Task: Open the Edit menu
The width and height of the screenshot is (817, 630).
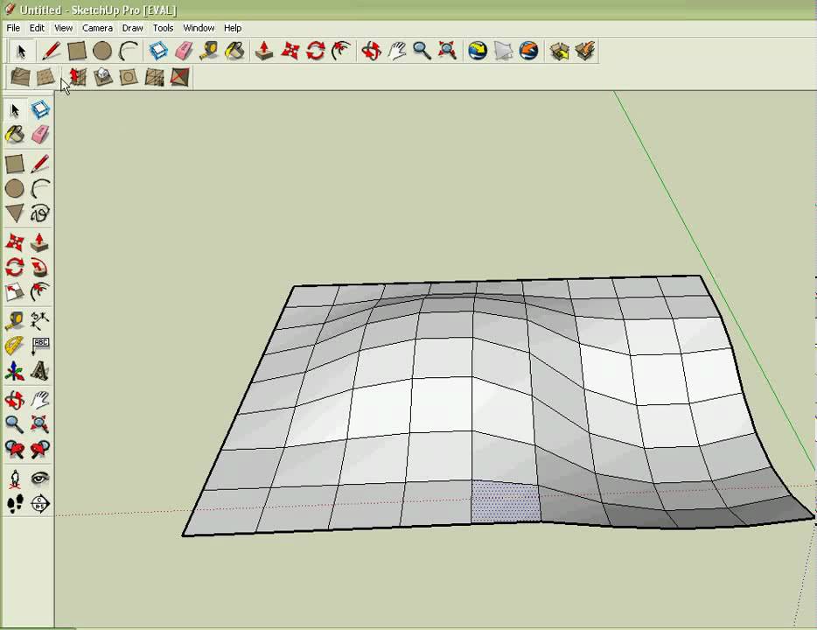Action: [37, 28]
